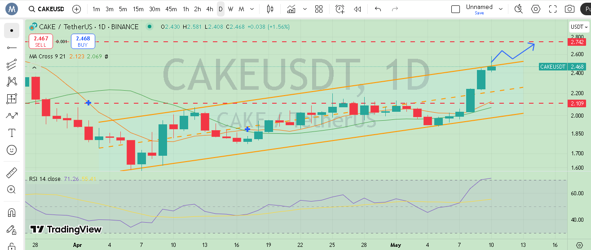This screenshot has width=591, height=250.
Task: Expand the layout management dropdown arrow
Action: (500, 9)
